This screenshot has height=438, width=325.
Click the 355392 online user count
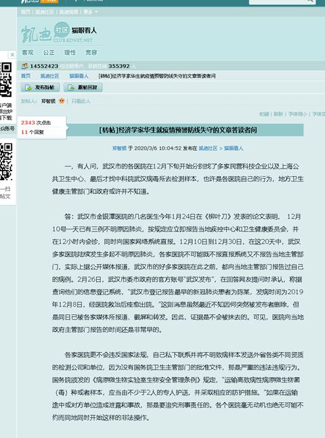[119, 66]
